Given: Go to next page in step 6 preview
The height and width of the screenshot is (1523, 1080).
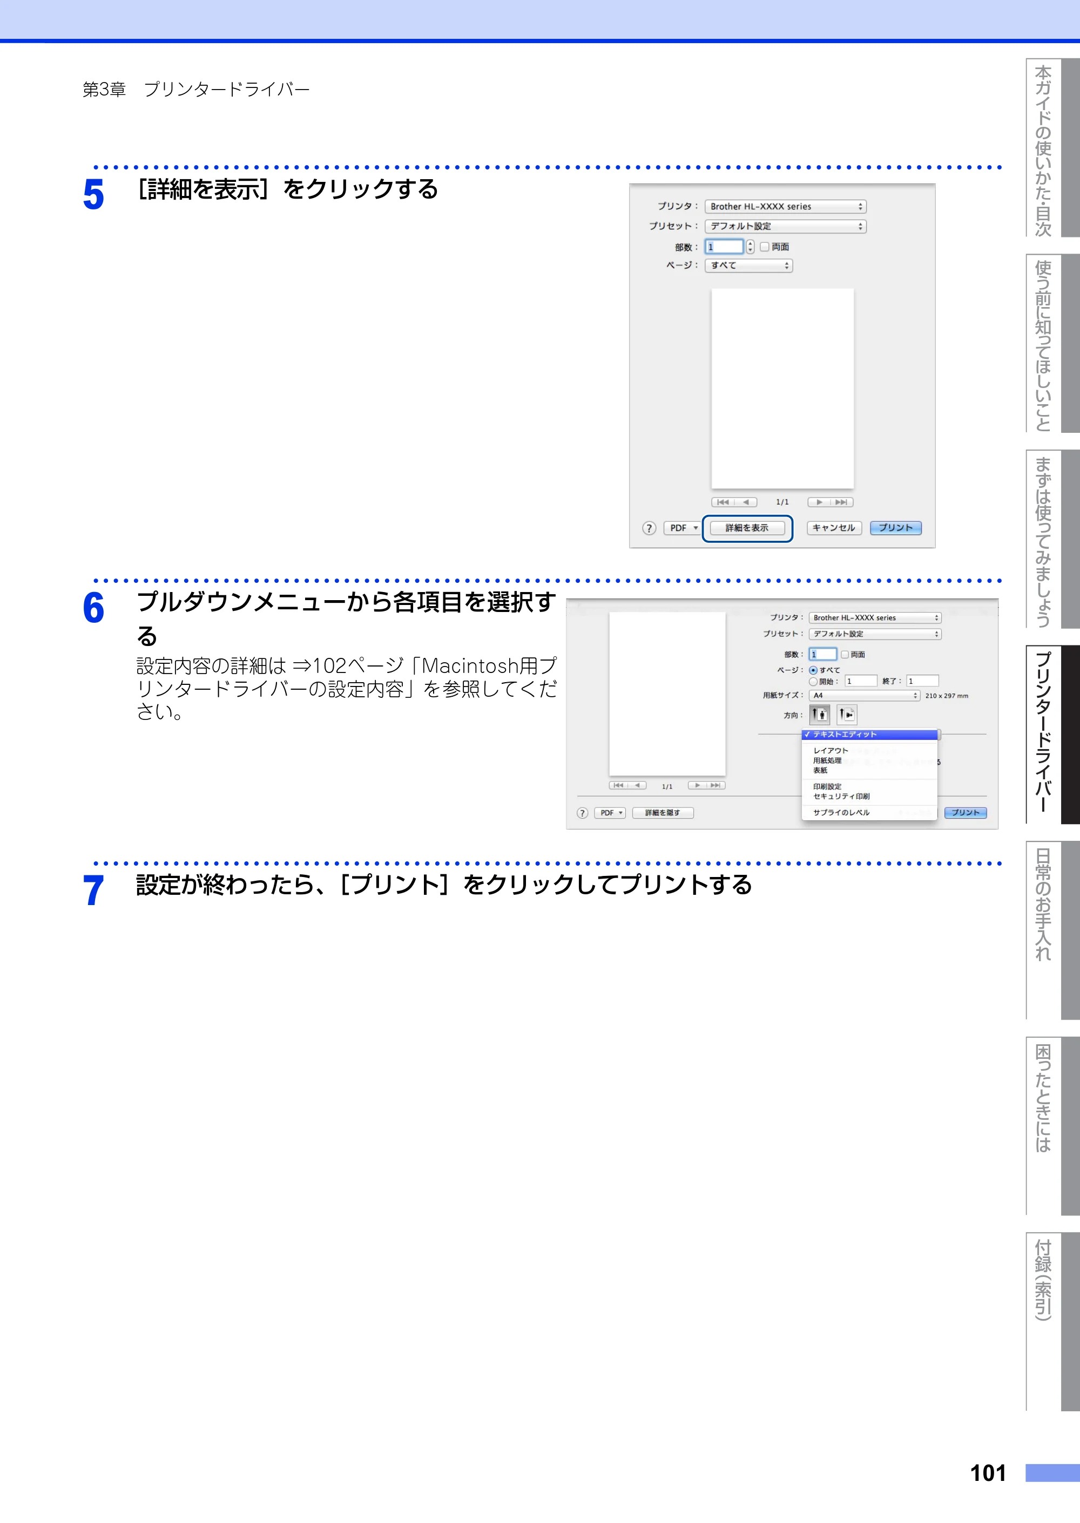Looking at the screenshot, I should [x=698, y=785].
